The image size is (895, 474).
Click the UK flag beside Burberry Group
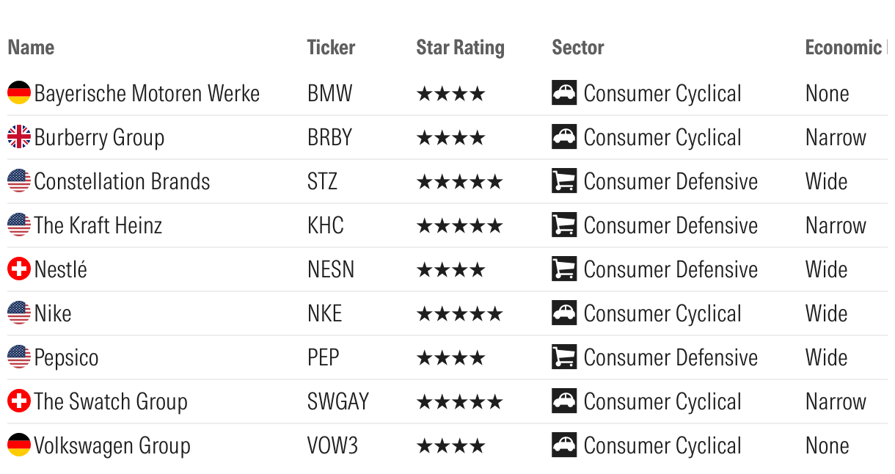coord(19,137)
